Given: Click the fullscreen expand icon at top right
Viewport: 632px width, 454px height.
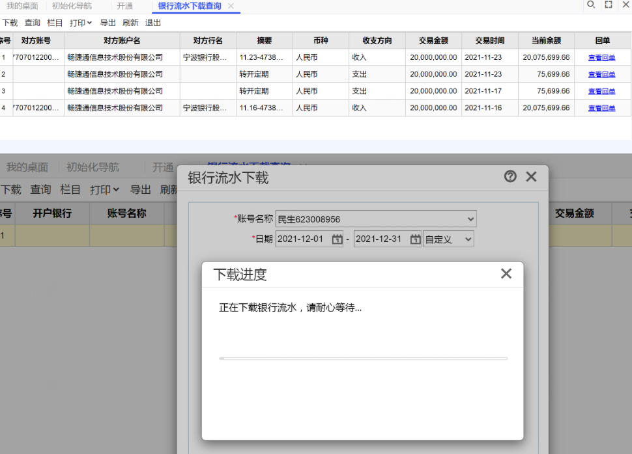Looking at the screenshot, I should click(609, 5).
